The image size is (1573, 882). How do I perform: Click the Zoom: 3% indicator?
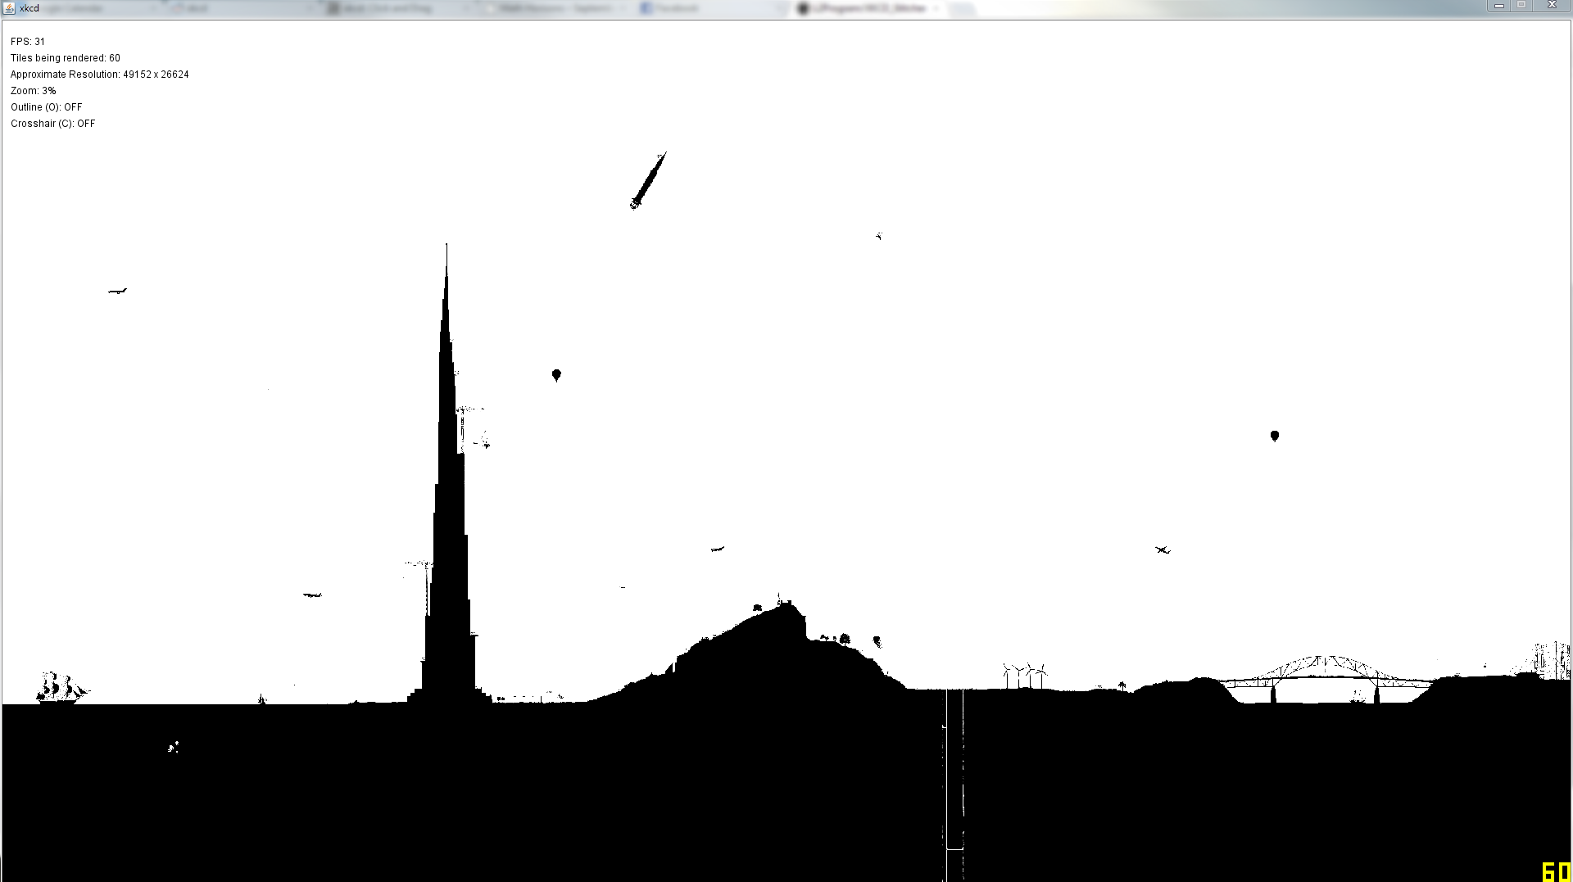pyautogui.click(x=33, y=90)
